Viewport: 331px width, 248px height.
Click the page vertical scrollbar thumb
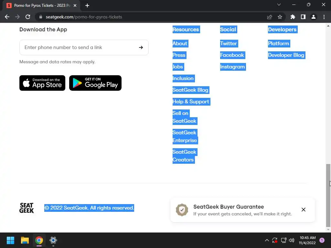pos(328,195)
